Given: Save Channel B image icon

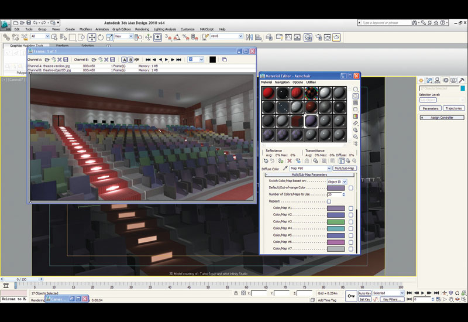Looking at the screenshot, I should click(x=112, y=60).
